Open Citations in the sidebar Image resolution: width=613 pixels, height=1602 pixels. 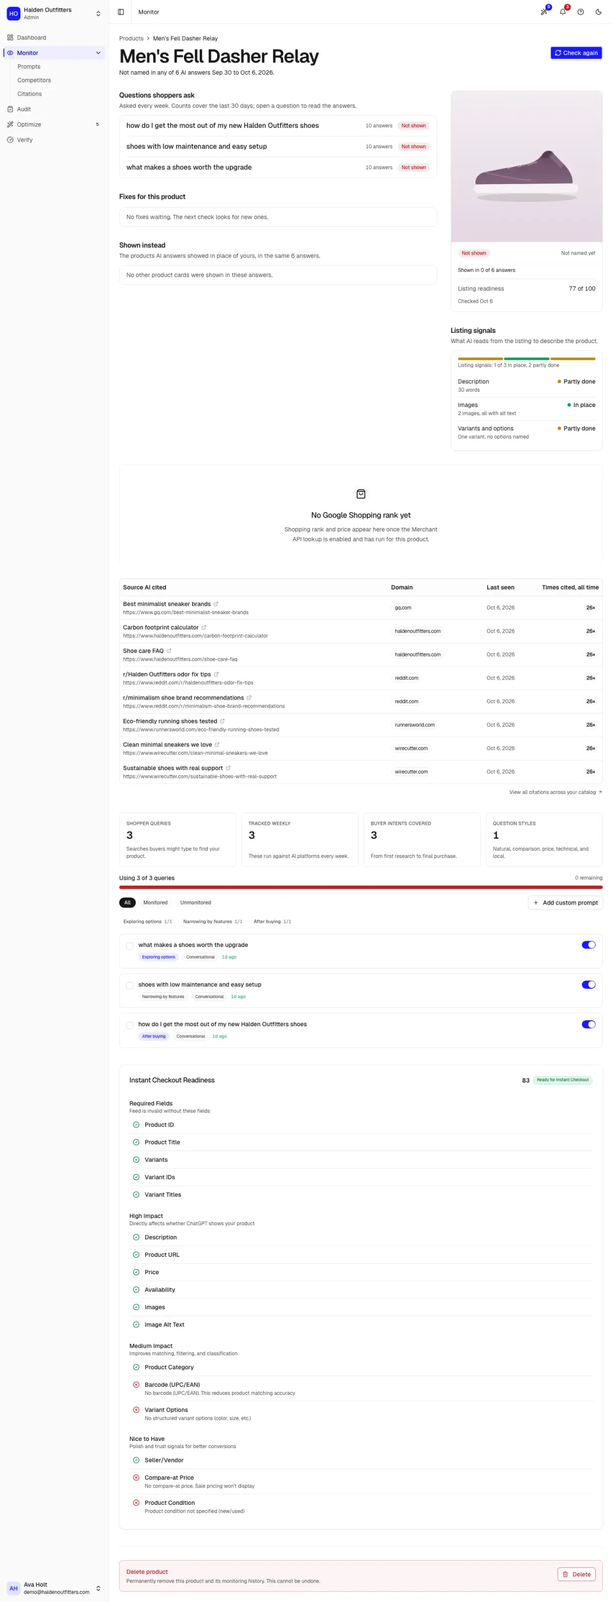pyautogui.click(x=29, y=94)
